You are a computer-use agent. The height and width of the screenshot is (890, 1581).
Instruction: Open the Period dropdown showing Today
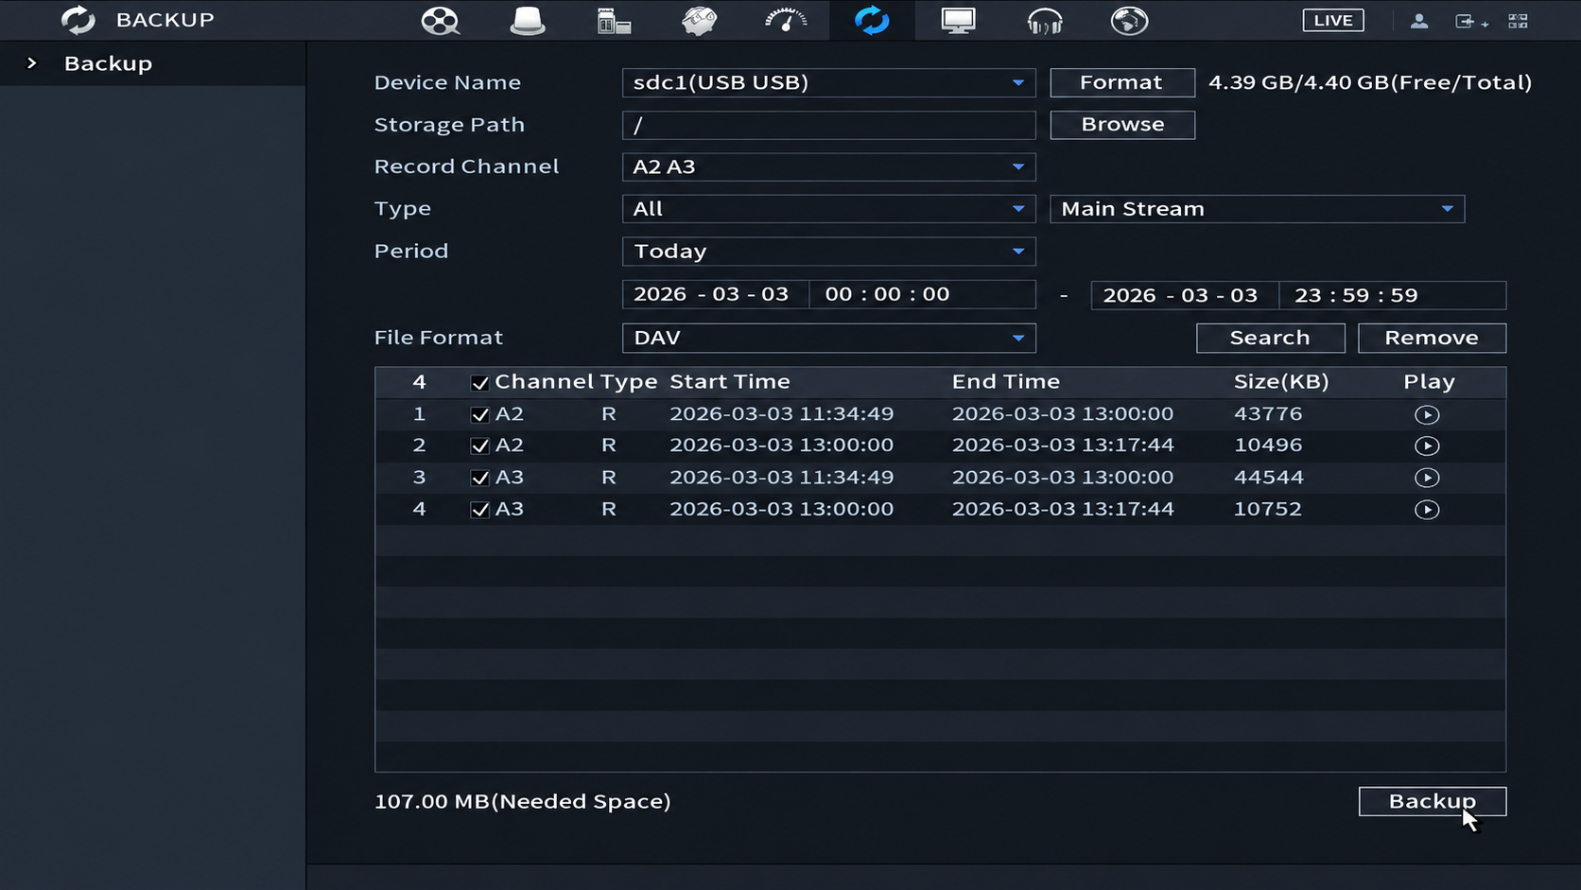tap(828, 252)
